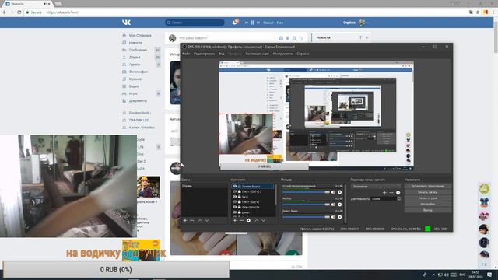This screenshot has height=280, width=498.
Task: Open the Коллекция сцен menu in OBS
Action: pyautogui.click(x=258, y=54)
